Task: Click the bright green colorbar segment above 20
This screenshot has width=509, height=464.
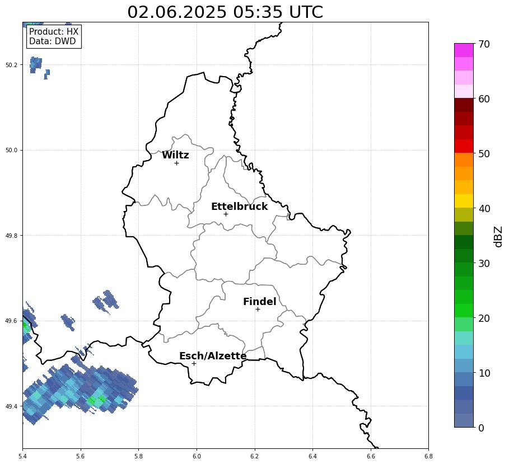Action: 464,311
